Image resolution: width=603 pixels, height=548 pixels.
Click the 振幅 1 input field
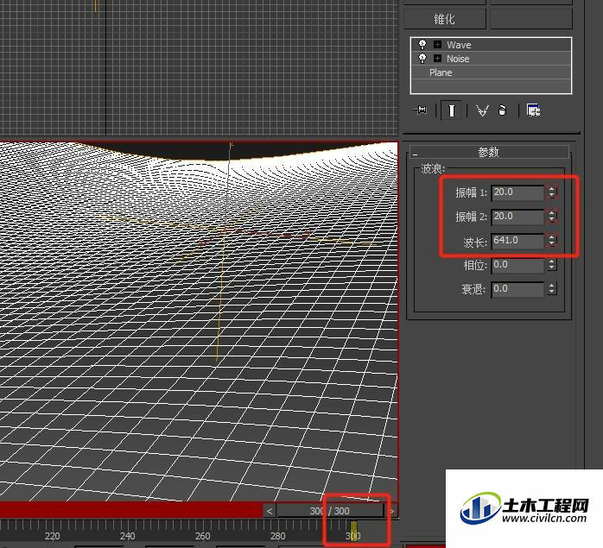pyautogui.click(x=517, y=192)
